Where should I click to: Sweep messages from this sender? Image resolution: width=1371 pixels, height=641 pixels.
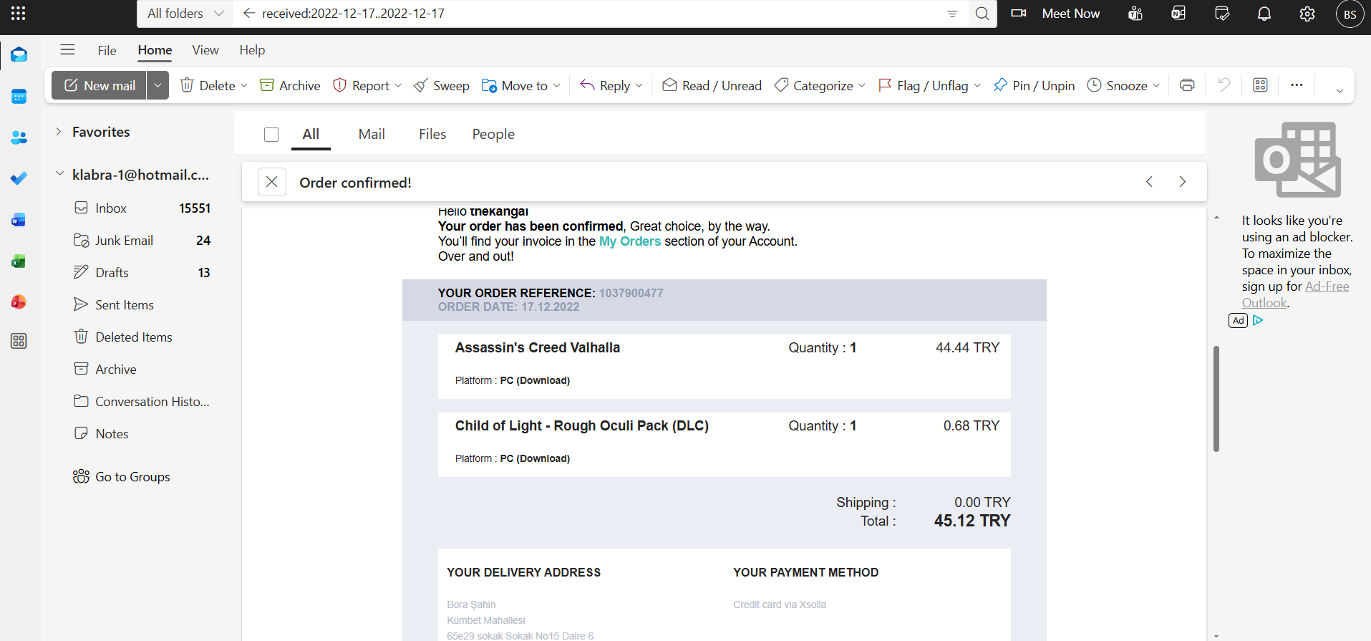coord(441,85)
